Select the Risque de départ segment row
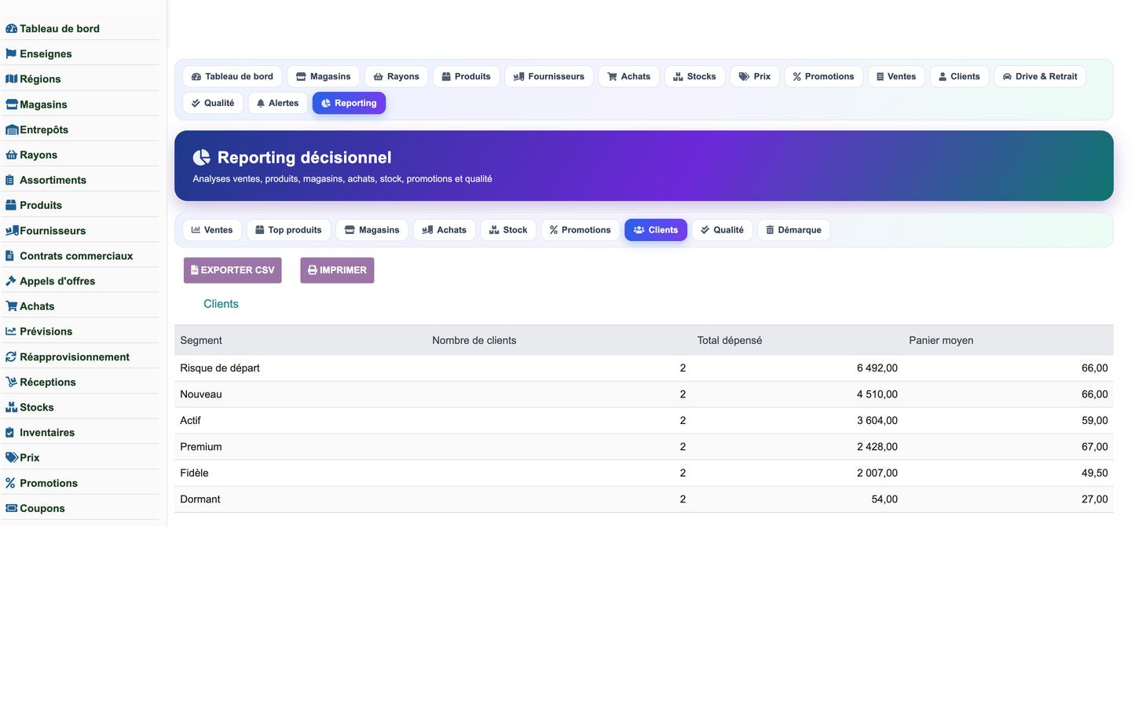 (x=644, y=368)
